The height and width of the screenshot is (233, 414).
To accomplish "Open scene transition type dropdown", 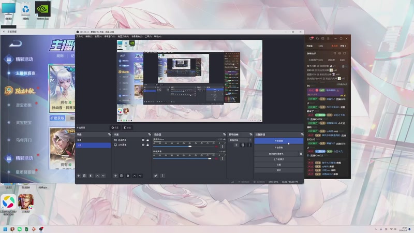I will pyautogui.click(x=240, y=140).
